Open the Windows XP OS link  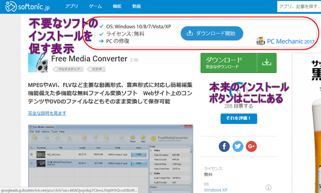(216, 190)
